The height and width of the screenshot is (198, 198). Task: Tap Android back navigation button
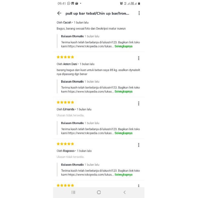pyautogui.click(x=124, y=192)
